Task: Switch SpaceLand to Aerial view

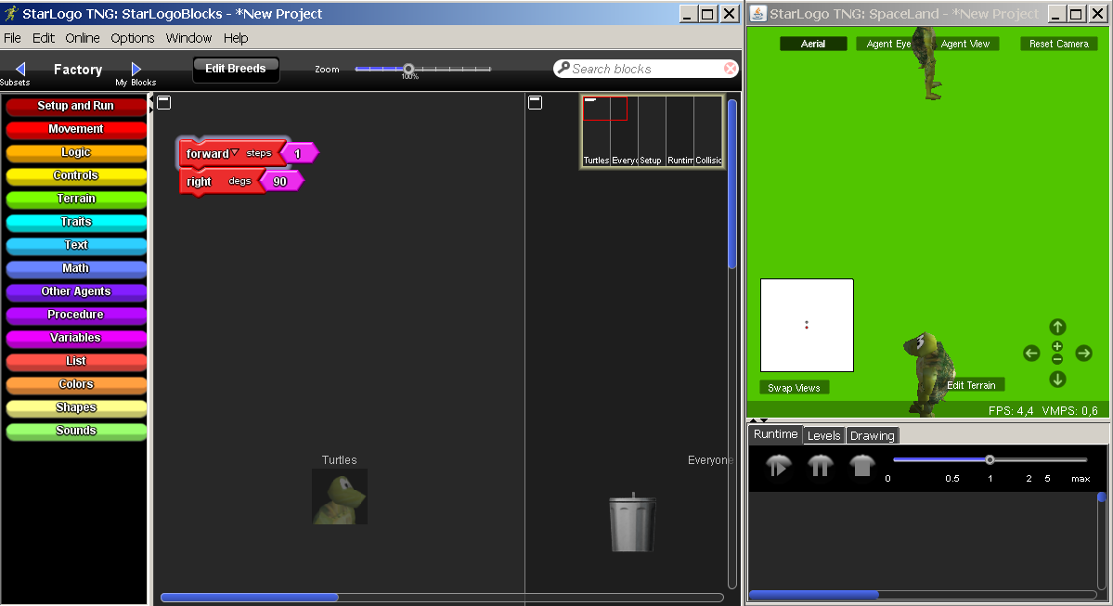Action: click(x=813, y=44)
